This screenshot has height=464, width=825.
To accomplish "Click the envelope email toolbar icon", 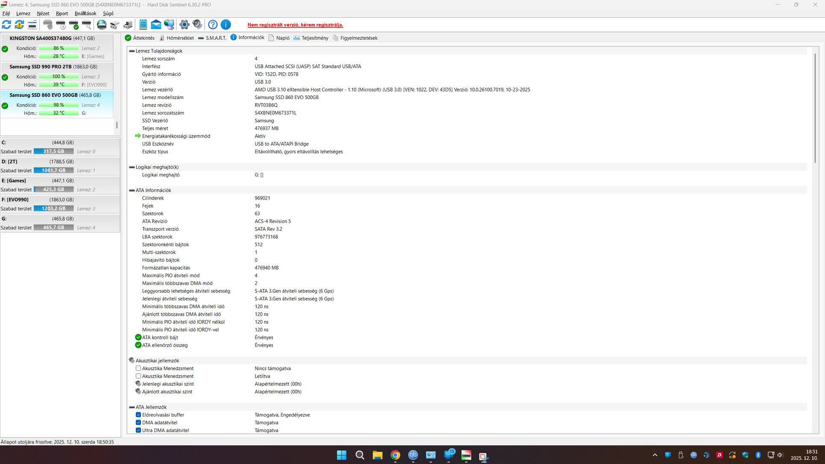I will click(x=156, y=25).
